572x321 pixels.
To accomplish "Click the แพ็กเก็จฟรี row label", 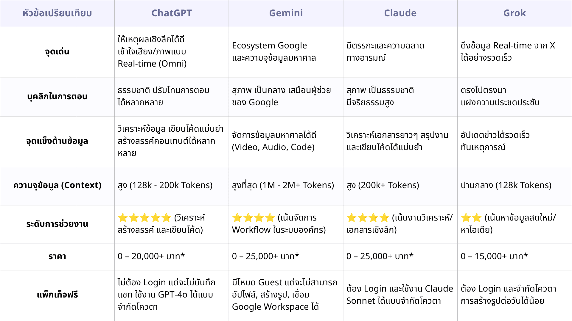I will coord(57,295).
